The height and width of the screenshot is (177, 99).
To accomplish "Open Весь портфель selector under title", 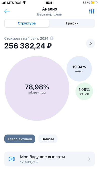I will click(x=49, y=14).
